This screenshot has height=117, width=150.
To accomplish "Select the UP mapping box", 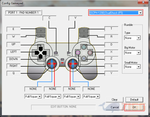I will [13, 44].
